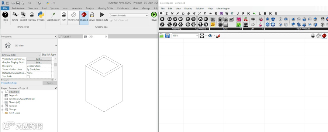The image size is (328, 132).
Task: Click the Edit Type button
Action: (x=49, y=55)
